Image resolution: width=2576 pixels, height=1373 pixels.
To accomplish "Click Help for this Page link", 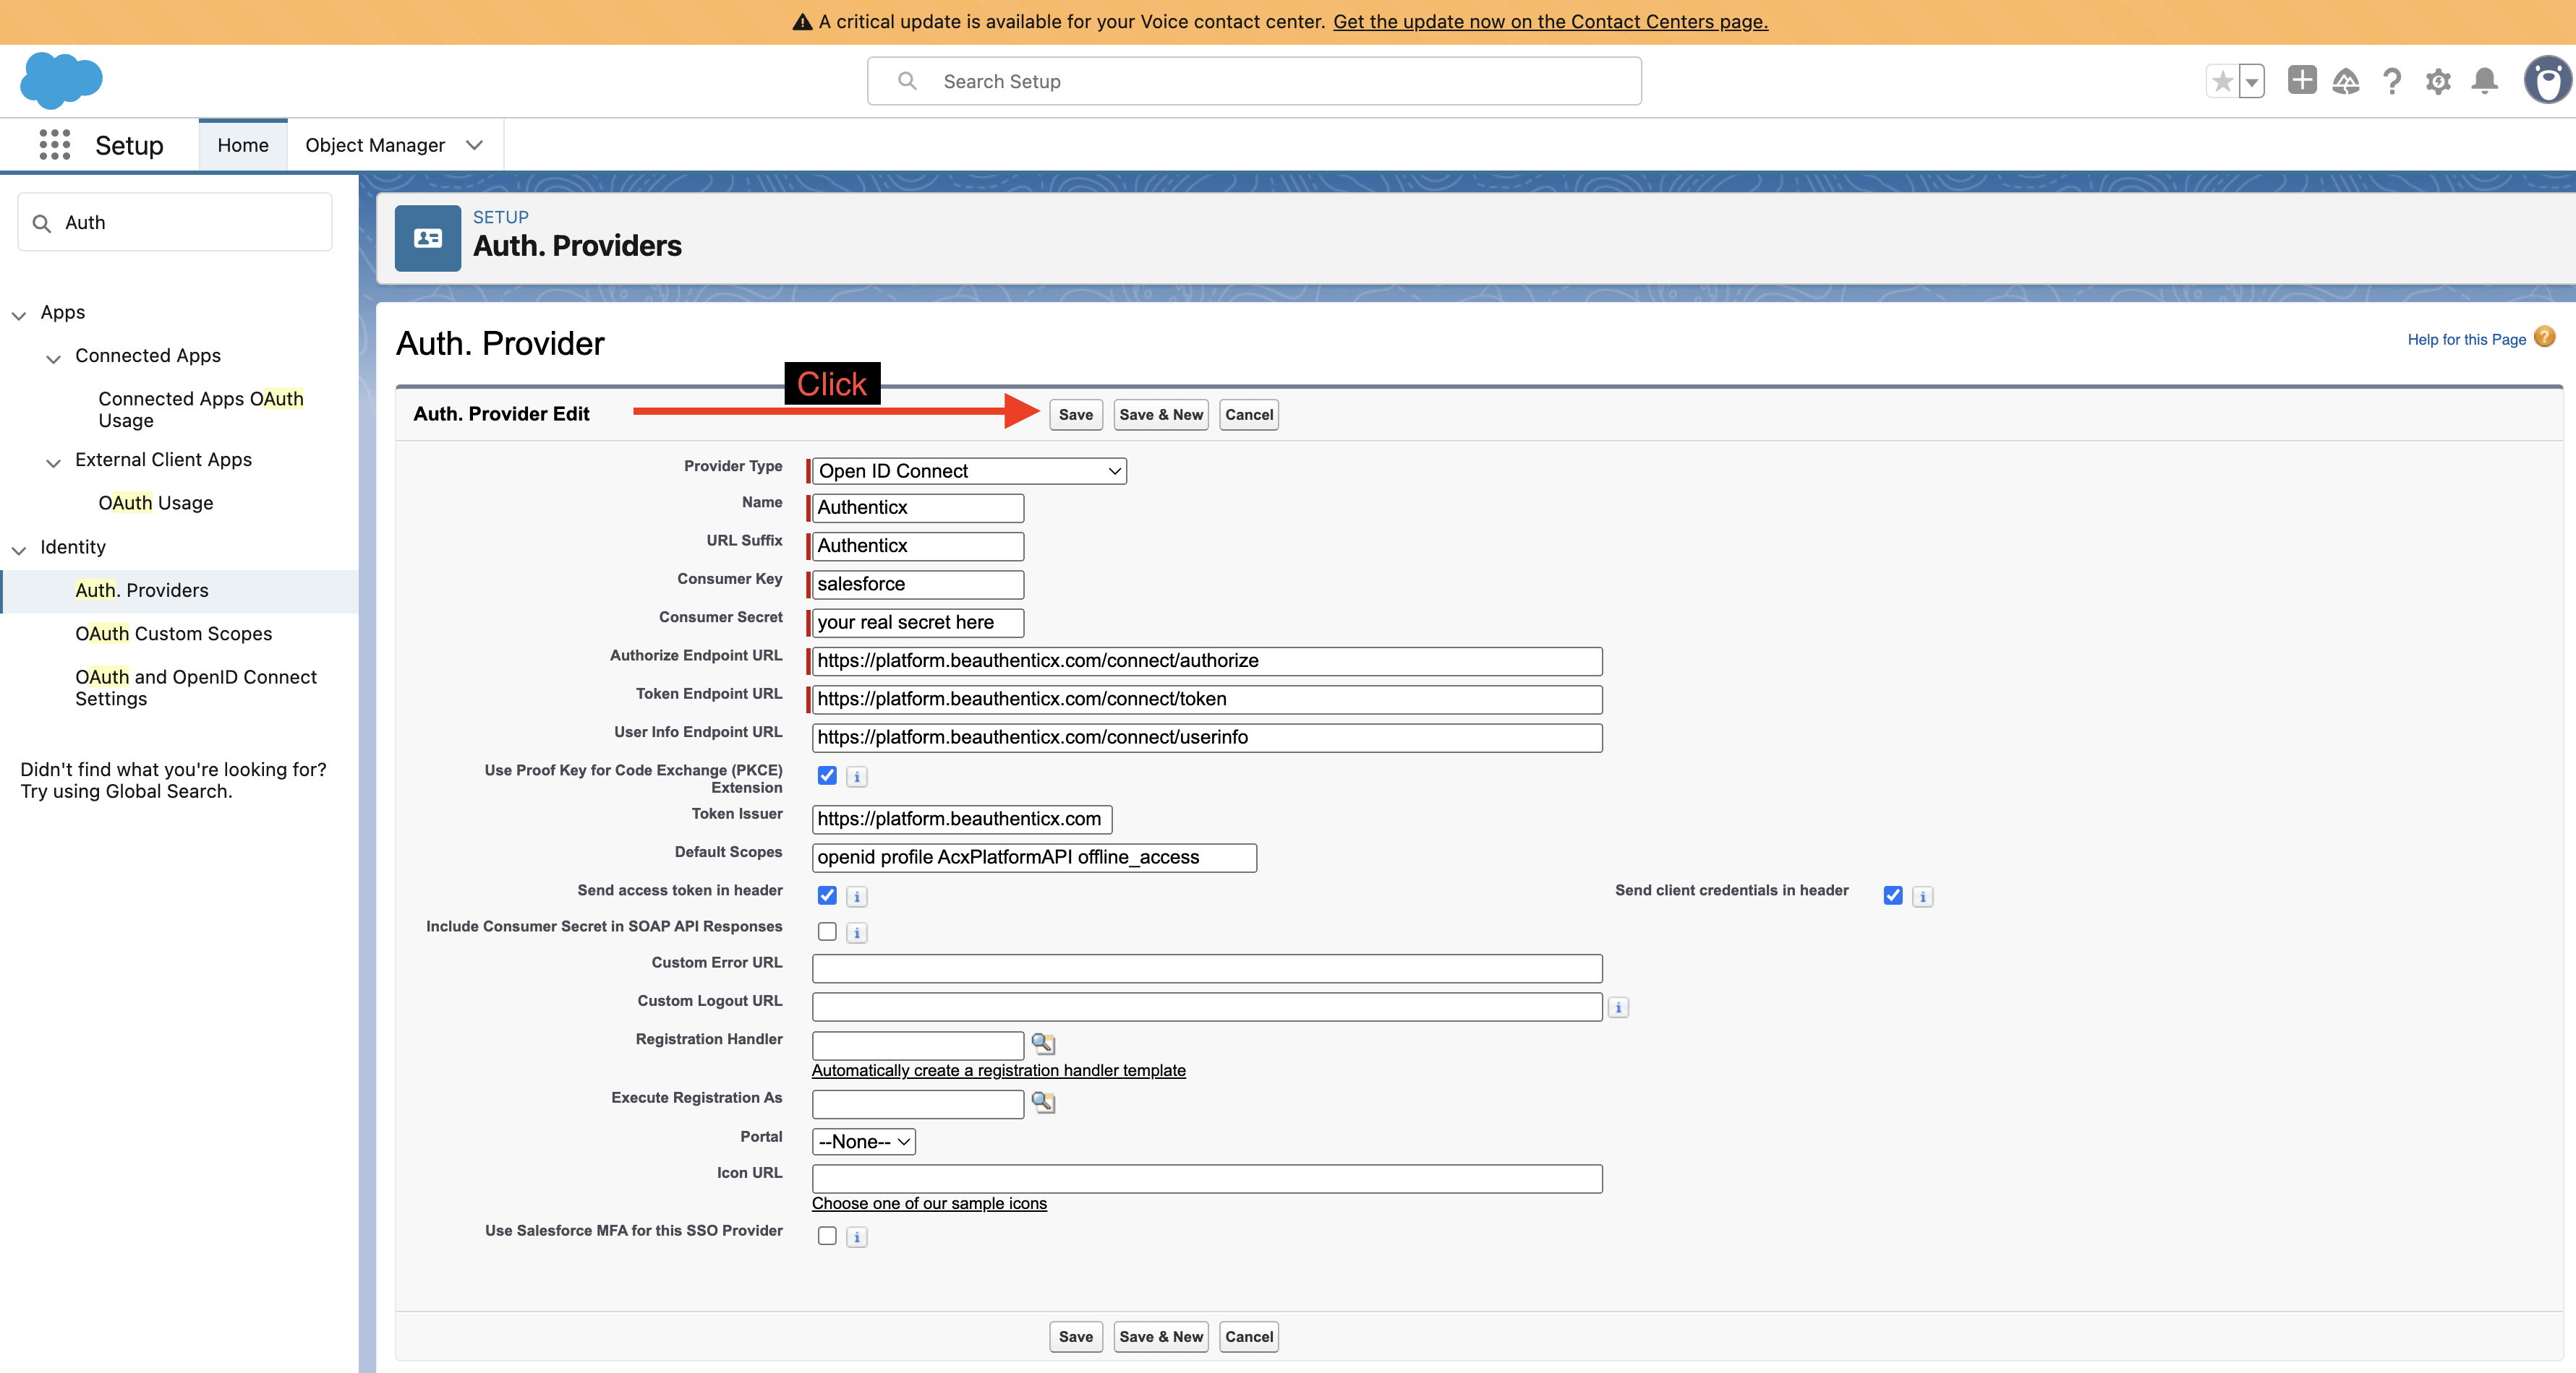I will click(x=2466, y=340).
